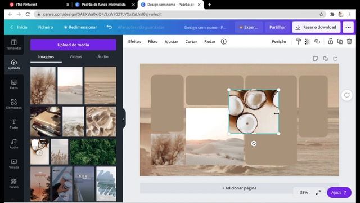Open the Ajuda help button
The width and height of the screenshot is (360, 203).
pyautogui.click(x=339, y=192)
